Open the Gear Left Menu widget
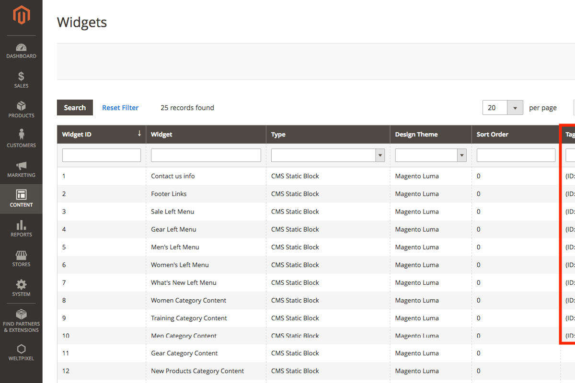This screenshot has height=383, width=575. click(173, 229)
